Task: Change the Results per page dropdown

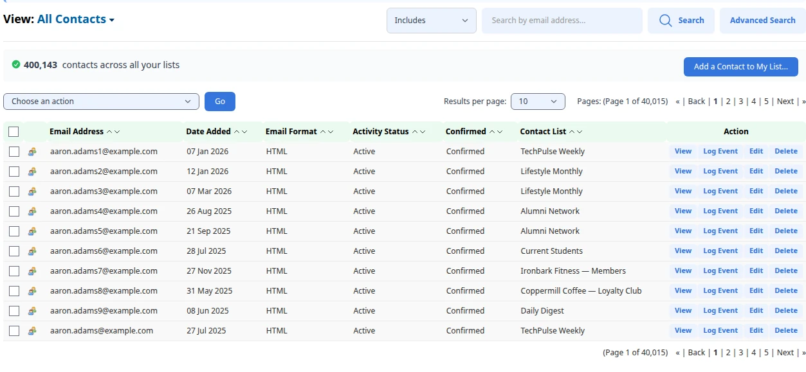Action: pyautogui.click(x=538, y=102)
